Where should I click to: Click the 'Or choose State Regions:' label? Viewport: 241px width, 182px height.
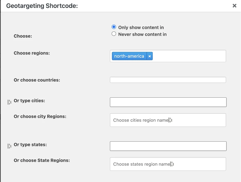pos(42,160)
